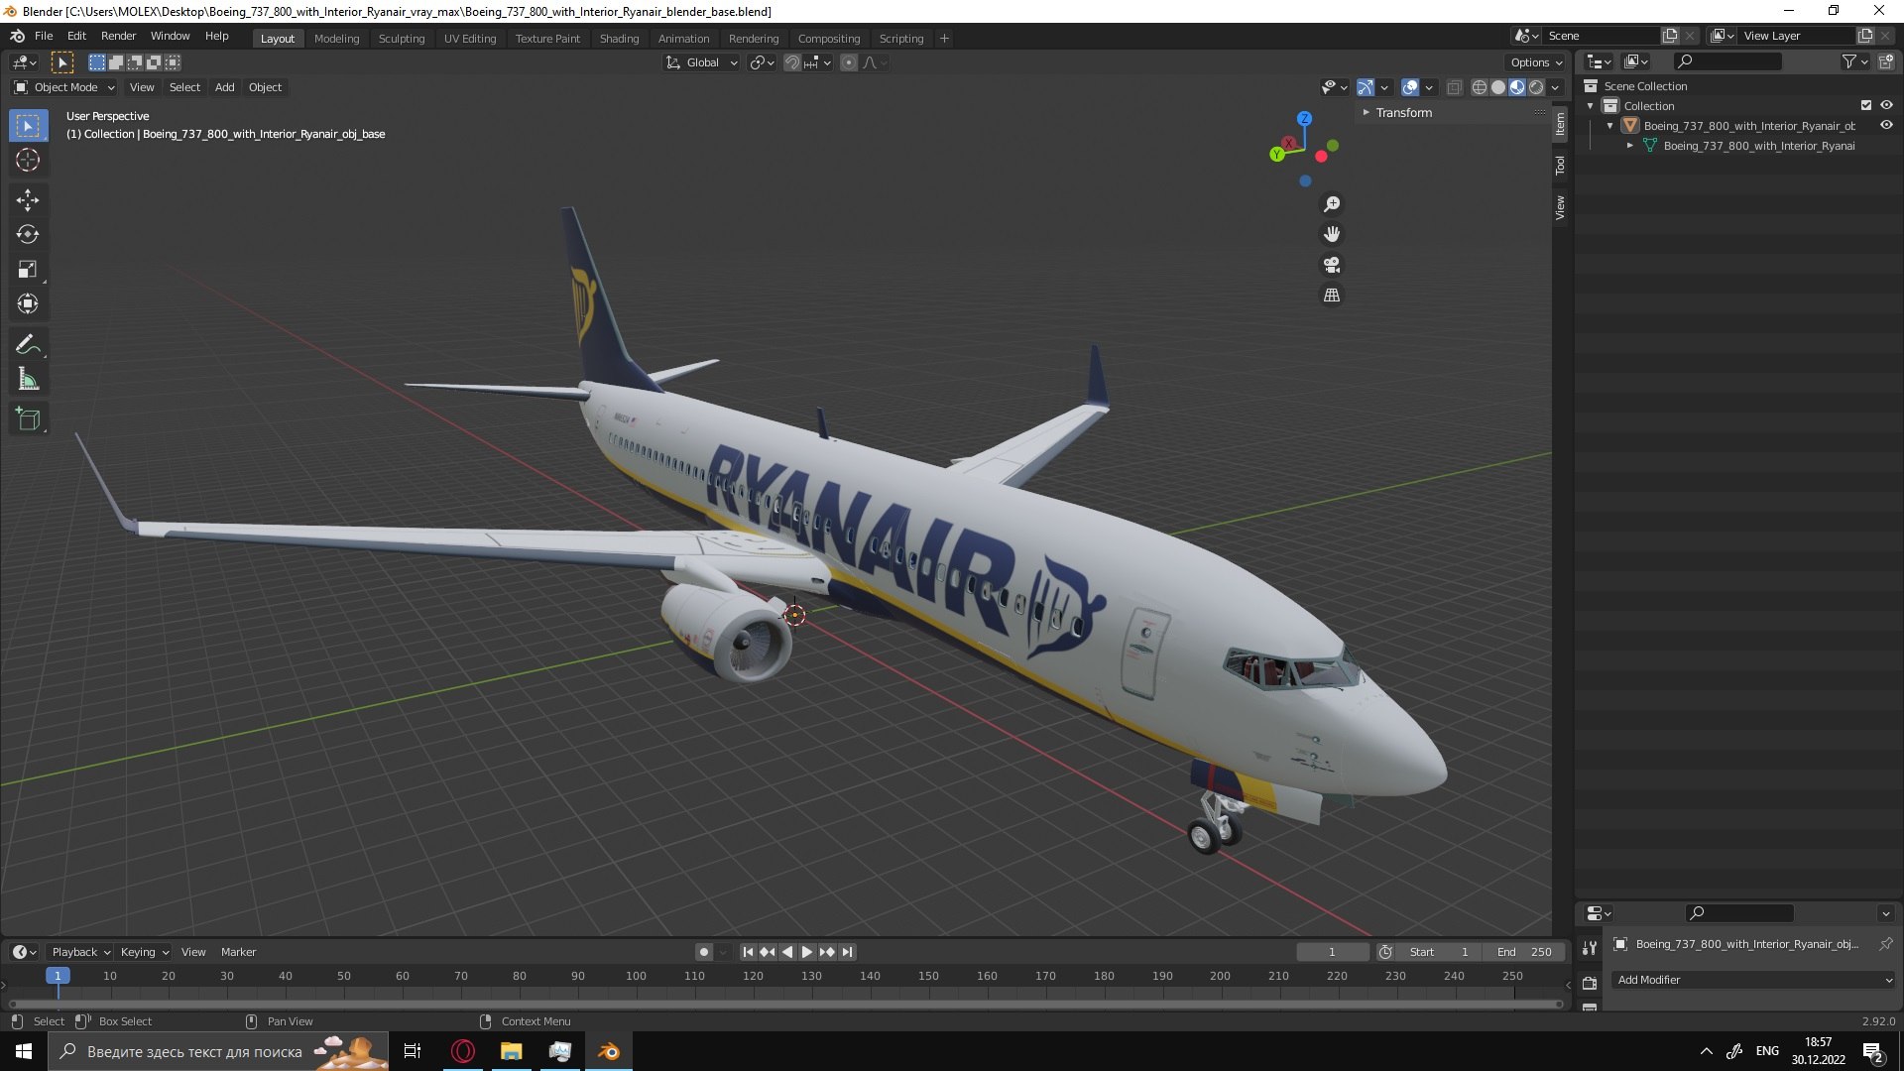Open the viewport Add menu
1904x1071 pixels.
(x=225, y=87)
